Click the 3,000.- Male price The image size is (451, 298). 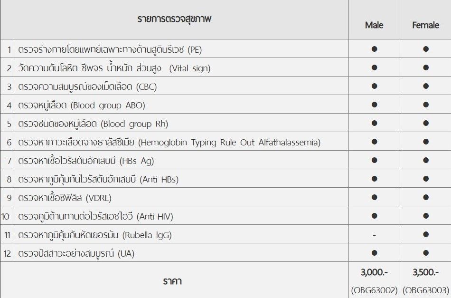374,272
